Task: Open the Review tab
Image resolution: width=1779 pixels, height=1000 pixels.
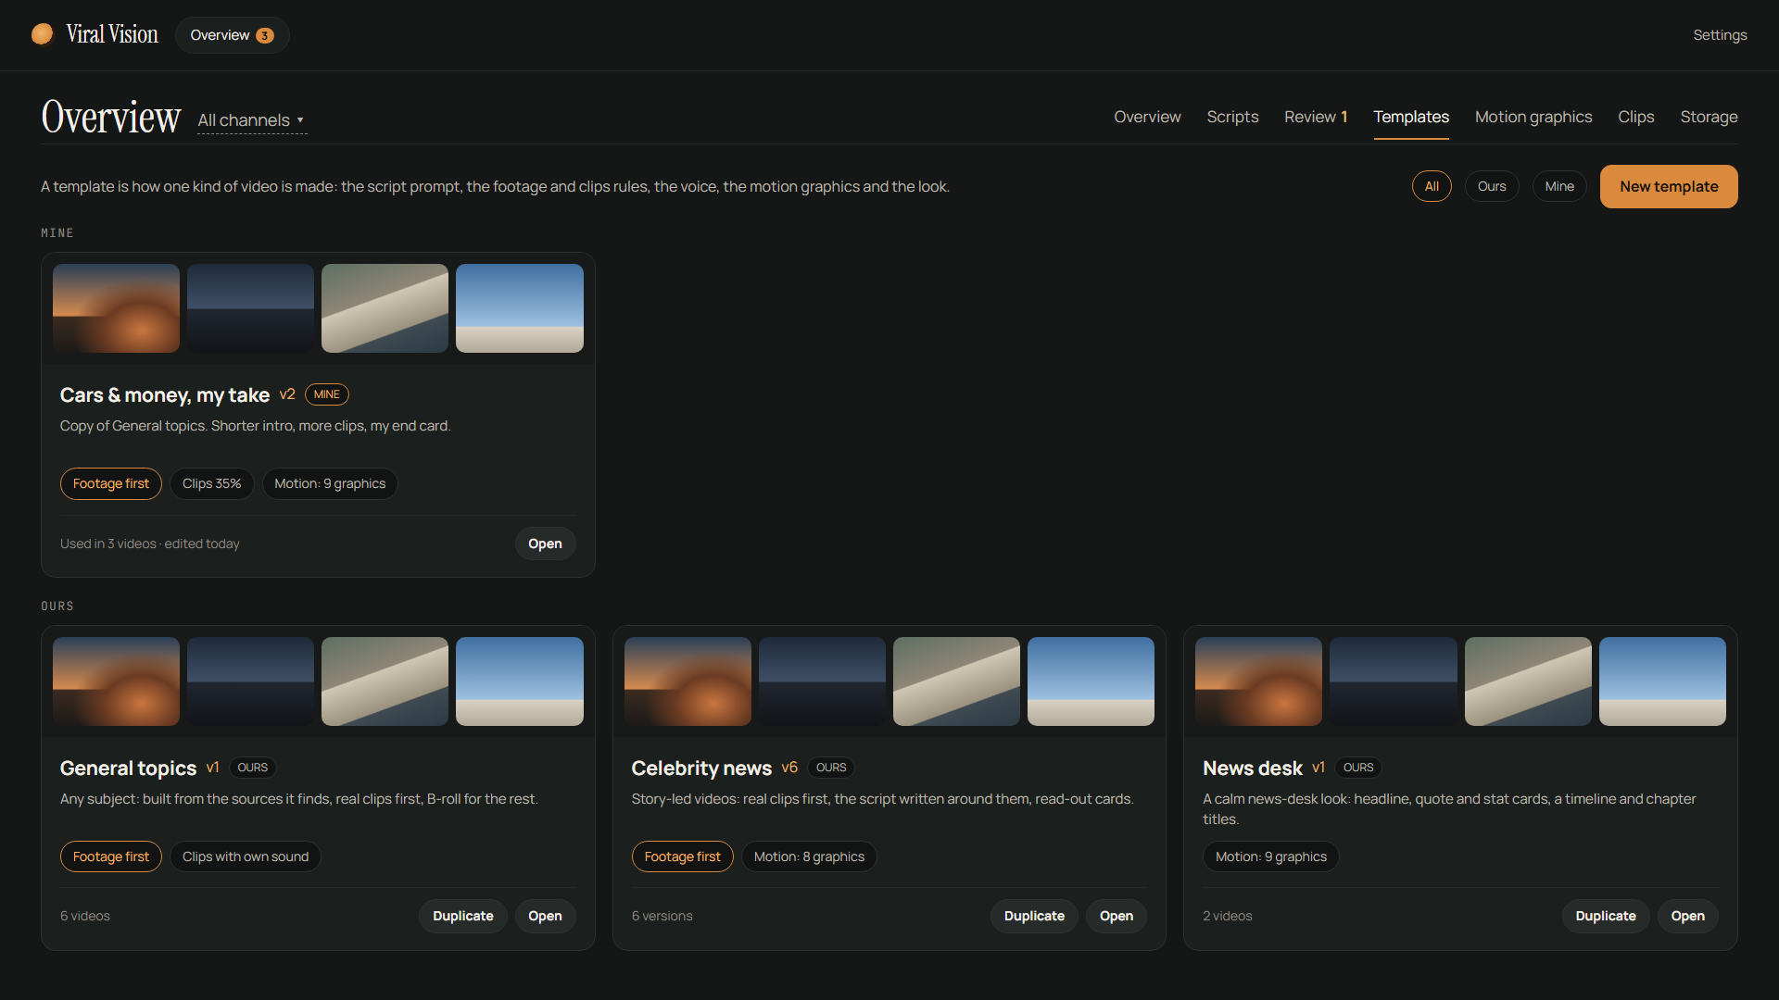Action: point(1316,117)
